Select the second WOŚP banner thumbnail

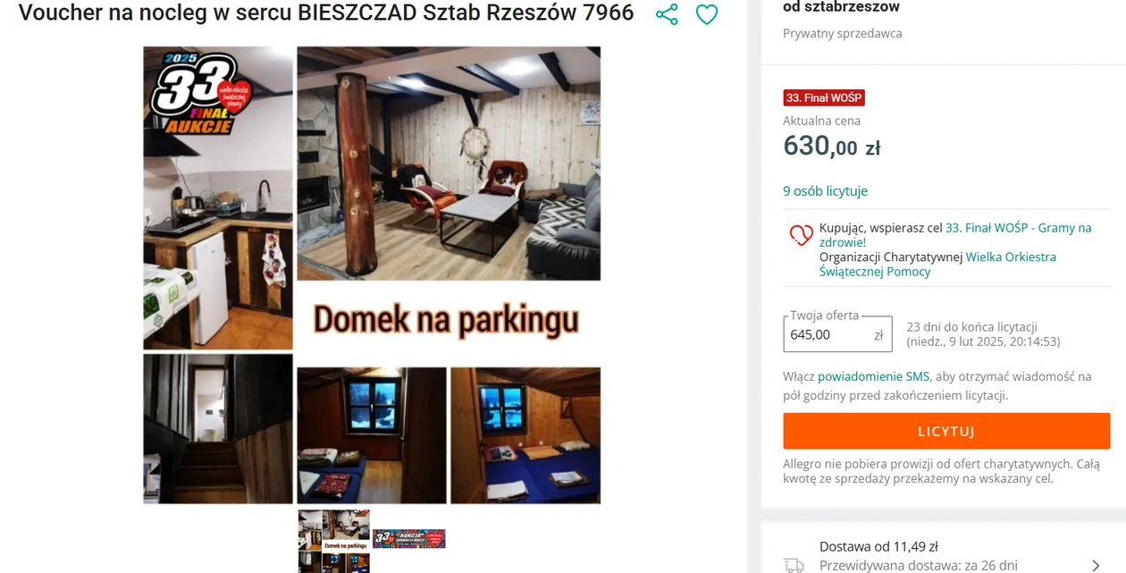pos(408,538)
